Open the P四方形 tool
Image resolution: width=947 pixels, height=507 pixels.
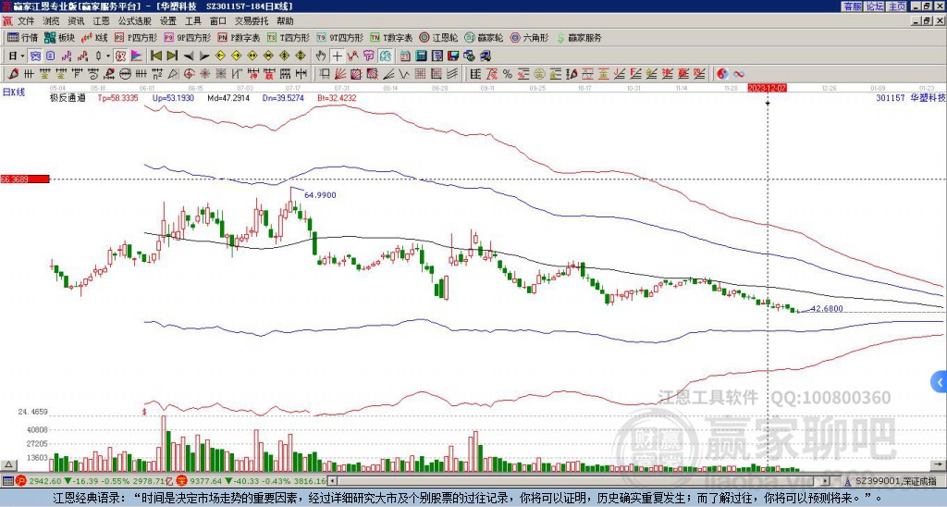coord(135,37)
